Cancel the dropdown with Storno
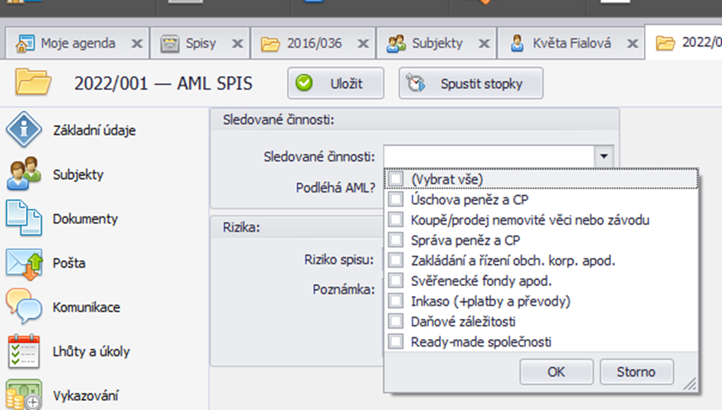Viewport: 722px width, 410px height. click(636, 371)
